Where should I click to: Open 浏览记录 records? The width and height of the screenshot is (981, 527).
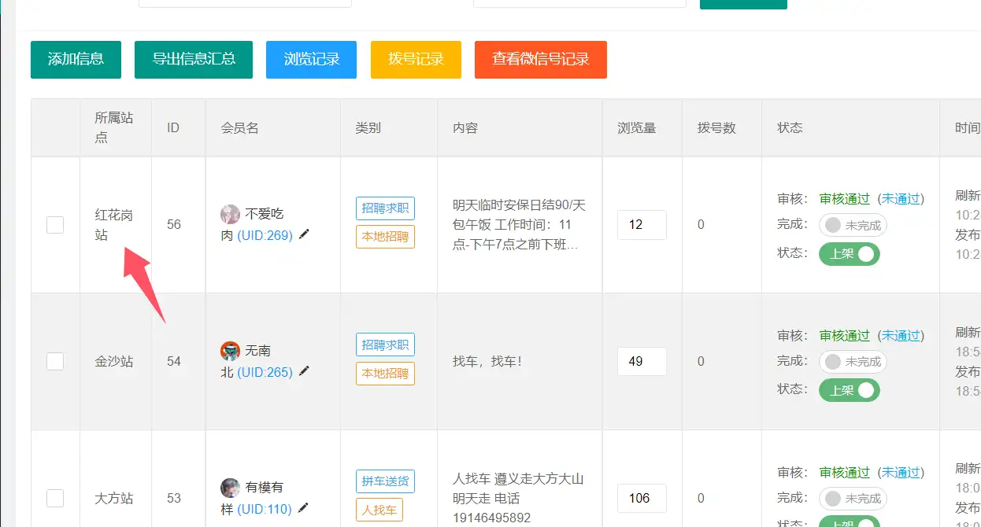(312, 60)
